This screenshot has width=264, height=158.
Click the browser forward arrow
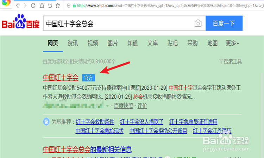25,6
